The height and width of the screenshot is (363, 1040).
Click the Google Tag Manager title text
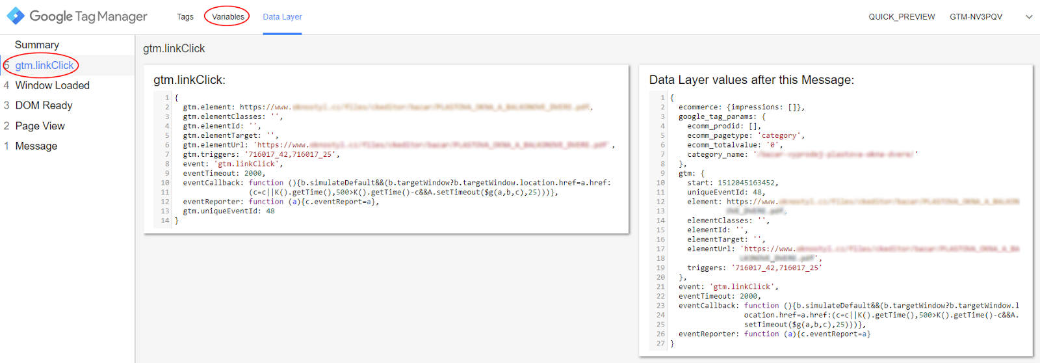pyautogui.click(x=88, y=16)
